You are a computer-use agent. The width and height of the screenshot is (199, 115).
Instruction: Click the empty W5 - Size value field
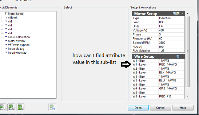171,92
